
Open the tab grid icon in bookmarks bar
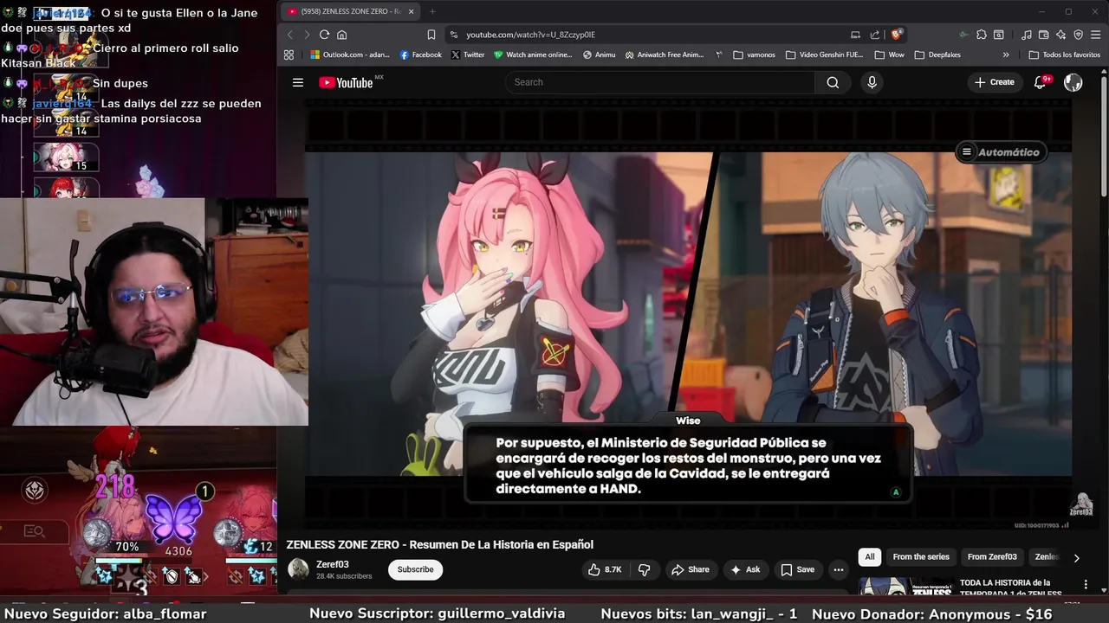click(x=289, y=55)
